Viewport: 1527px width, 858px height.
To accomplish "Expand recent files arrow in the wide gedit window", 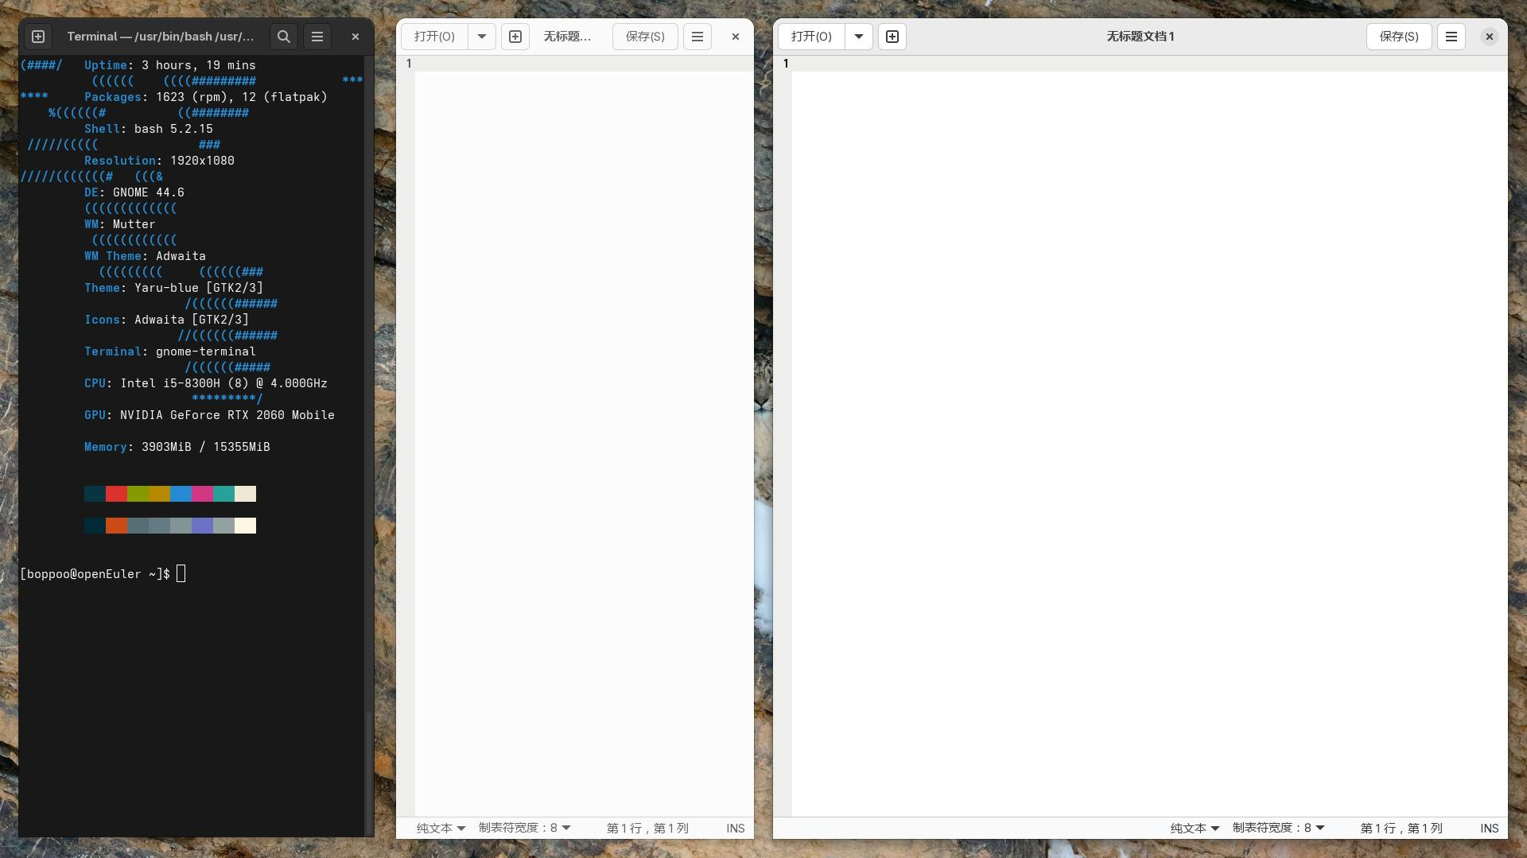I will tap(859, 37).
